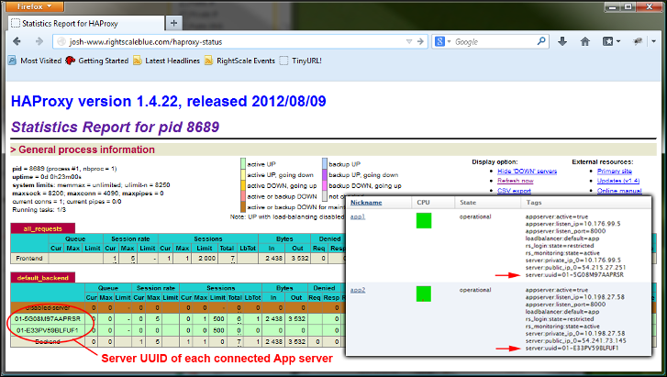The image size is (667, 377).
Task: Open Most Visited bookmarks folder
Action: point(35,61)
